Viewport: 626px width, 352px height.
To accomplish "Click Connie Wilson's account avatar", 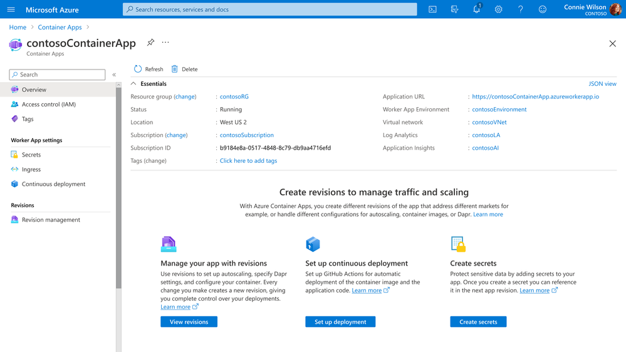I will click(615, 9).
